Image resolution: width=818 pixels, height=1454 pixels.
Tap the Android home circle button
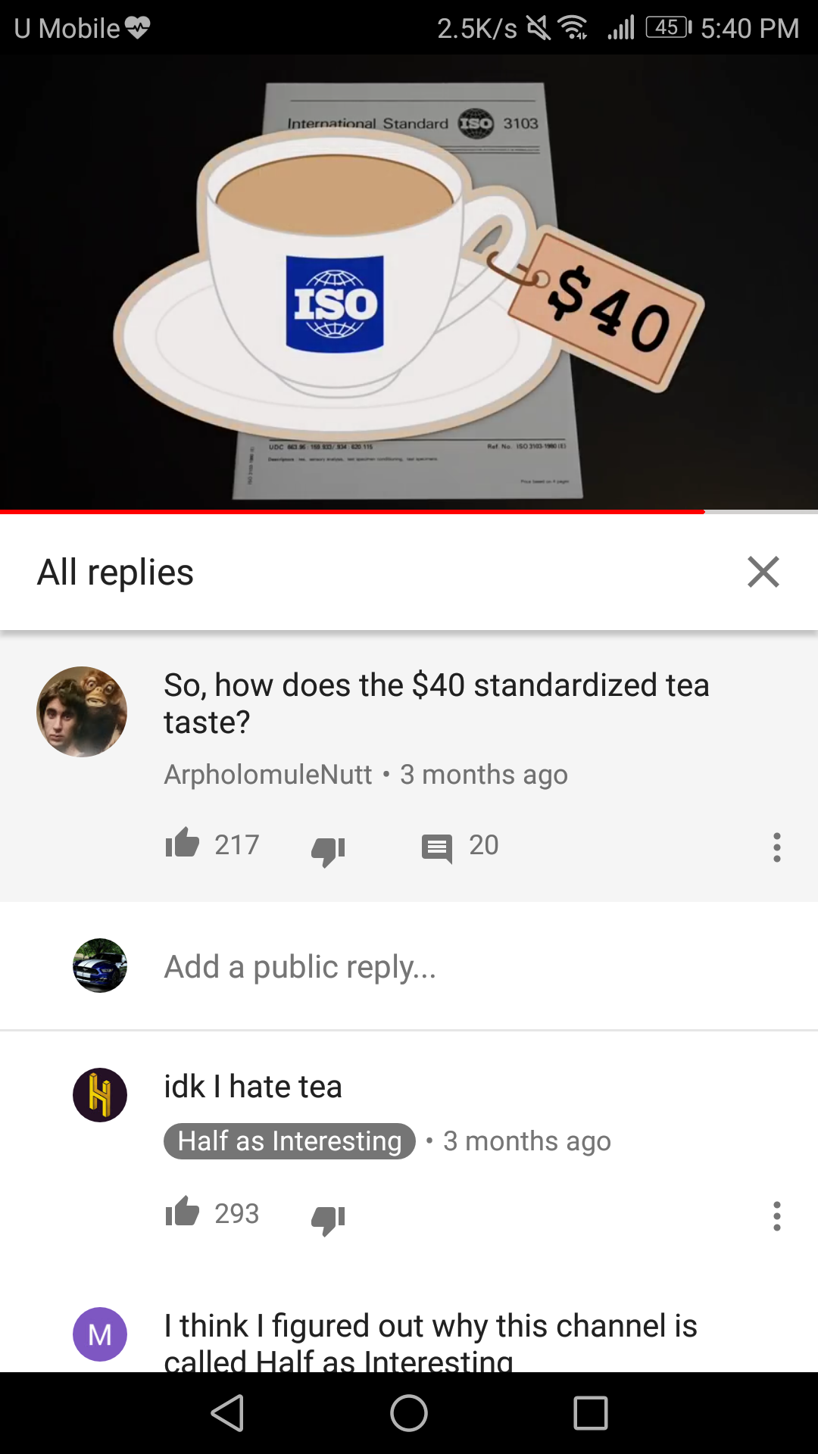click(409, 1413)
